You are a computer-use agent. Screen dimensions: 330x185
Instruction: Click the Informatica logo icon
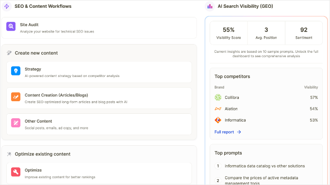pyautogui.click(x=218, y=120)
